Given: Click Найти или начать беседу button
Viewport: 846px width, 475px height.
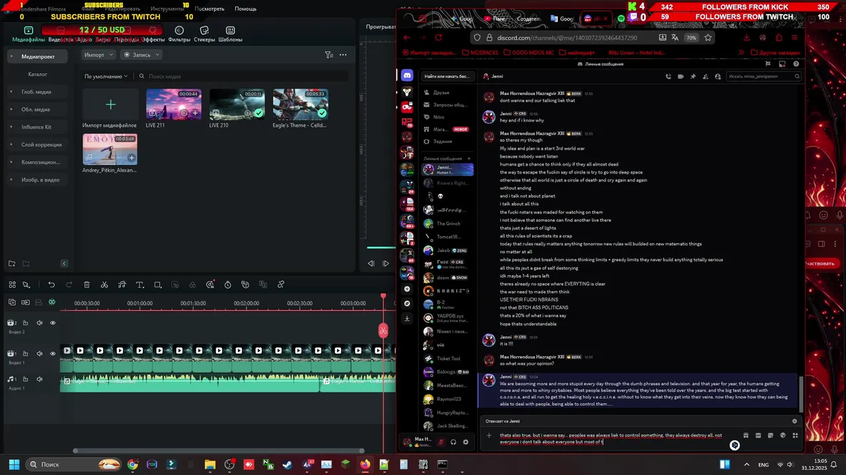Looking at the screenshot, I should pos(447,77).
